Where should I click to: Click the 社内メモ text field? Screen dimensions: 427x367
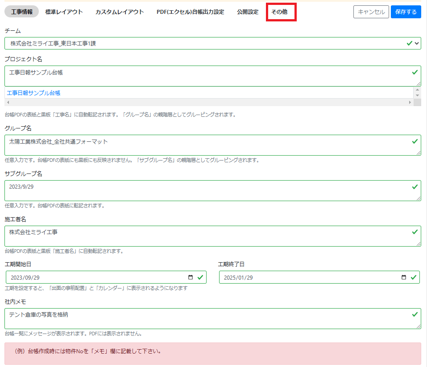(x=213, y=318)
